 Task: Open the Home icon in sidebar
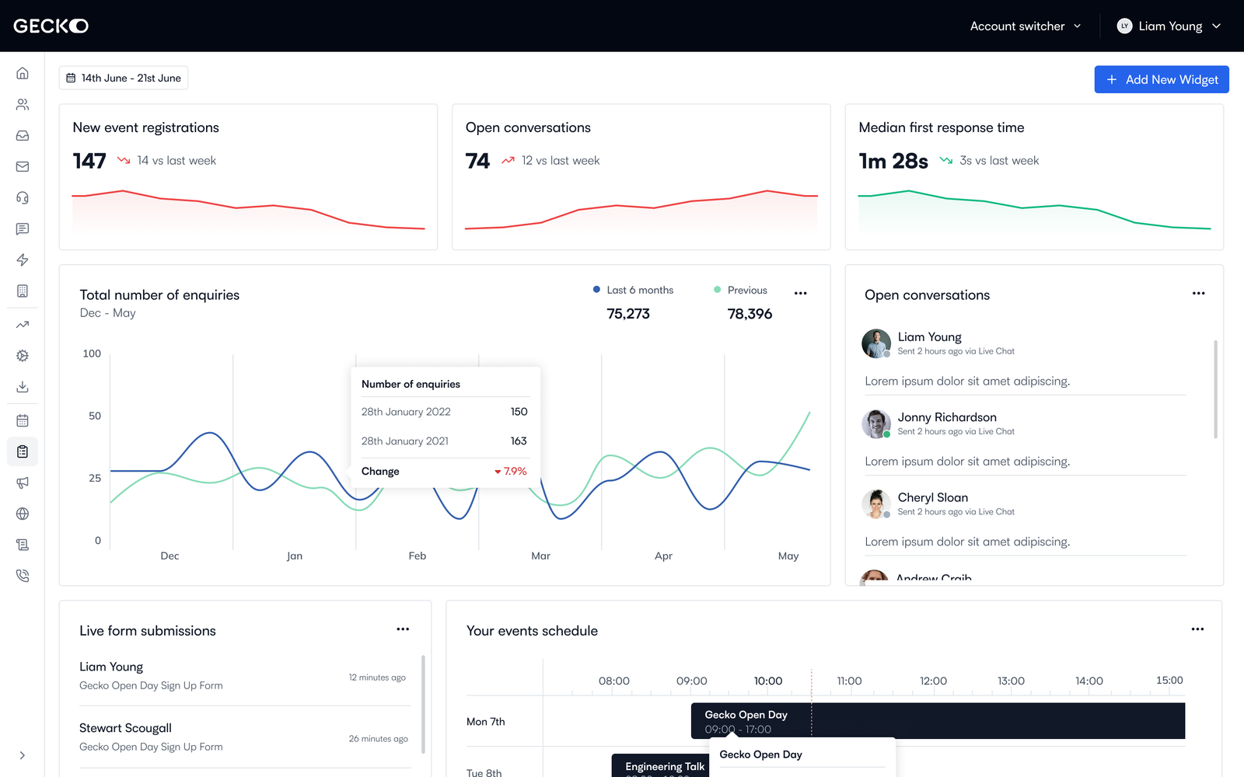[x=23, y=73]
